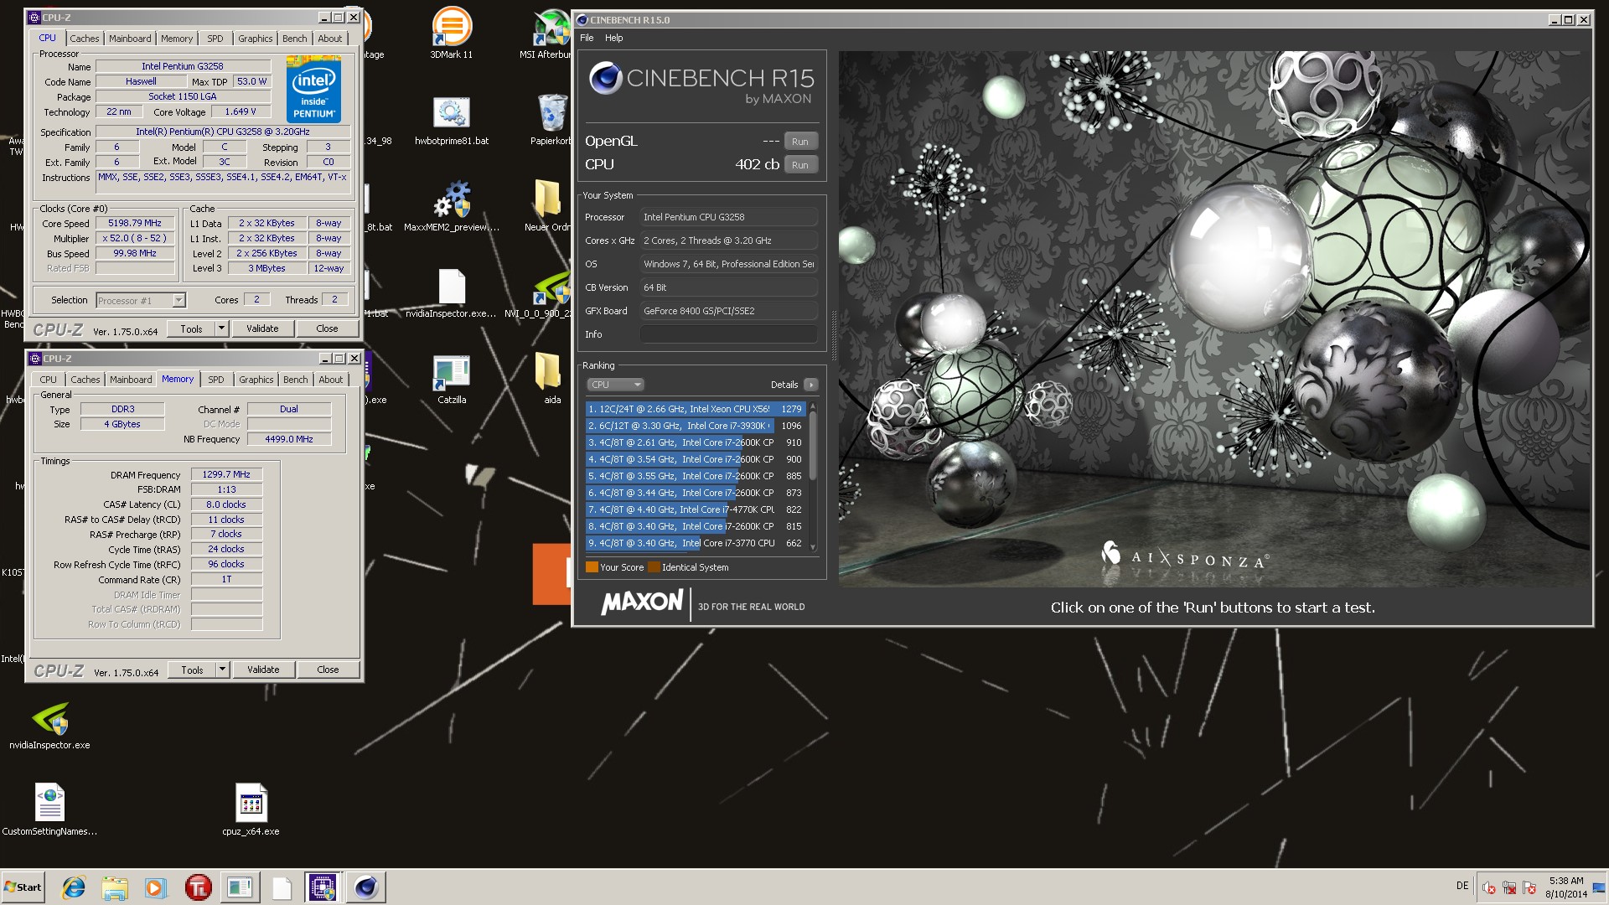Open Graphics tab in CPU-Z Memory window
The width and height of the screenshot is (1609, 905).
click(256, 380)
